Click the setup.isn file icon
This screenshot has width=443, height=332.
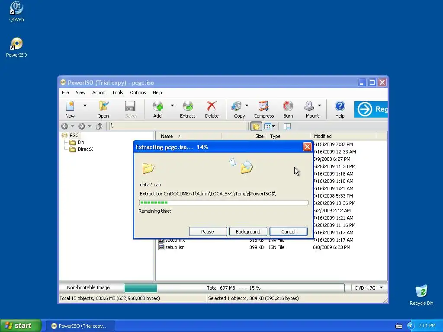[x=161, y=247]
